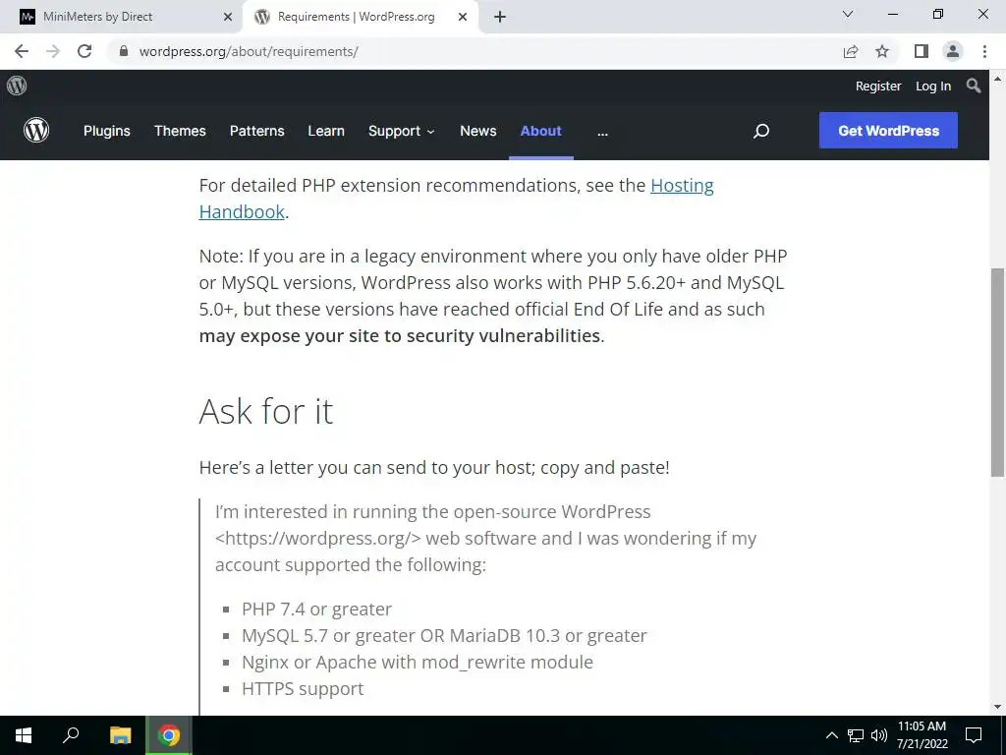Click the Chrome taskbar icon
This screenshot has height=755, width=1006.
click(169, 735)
